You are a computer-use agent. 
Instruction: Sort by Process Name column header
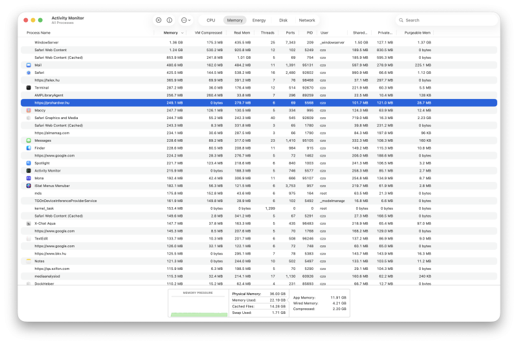tap(39, 32)
